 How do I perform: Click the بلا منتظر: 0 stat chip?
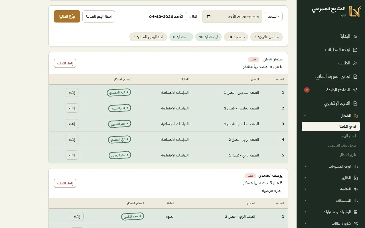click(181, 37)
